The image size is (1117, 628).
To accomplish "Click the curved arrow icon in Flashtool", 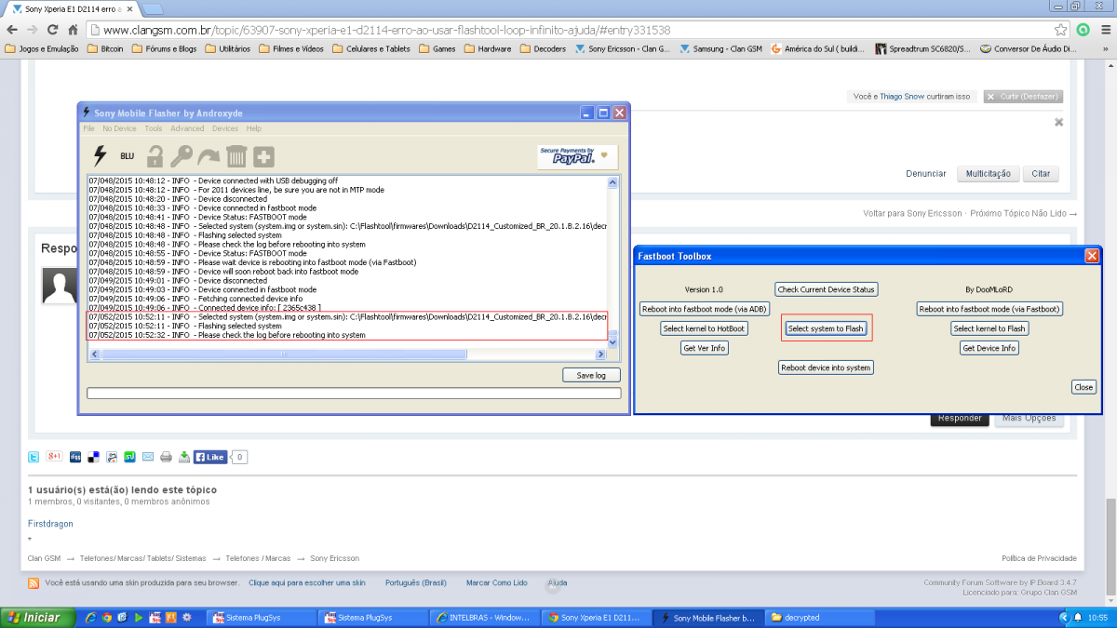I will [x=209, y=156].
